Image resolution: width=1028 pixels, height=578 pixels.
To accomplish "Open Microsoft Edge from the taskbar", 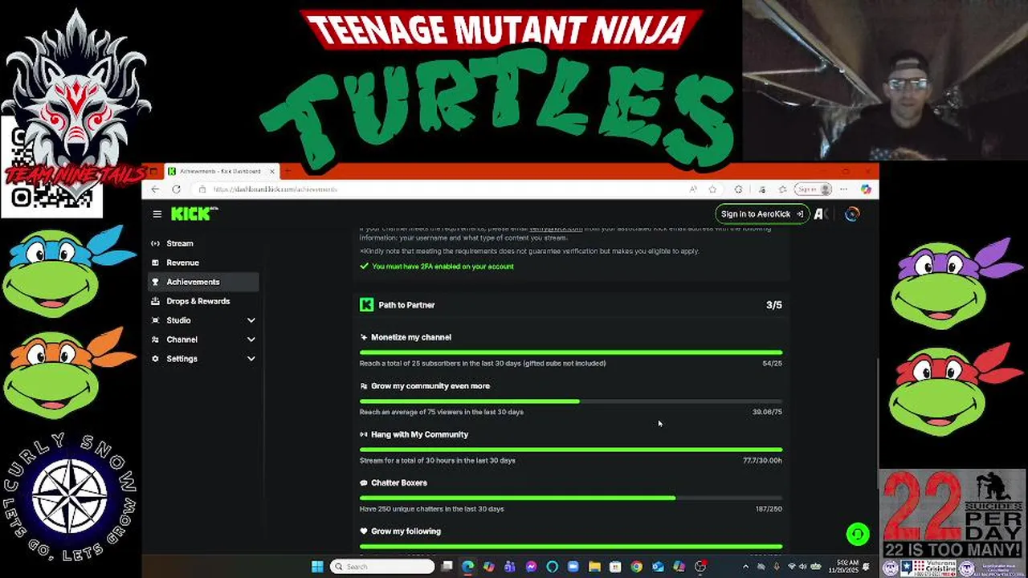I will coord(468,567).
